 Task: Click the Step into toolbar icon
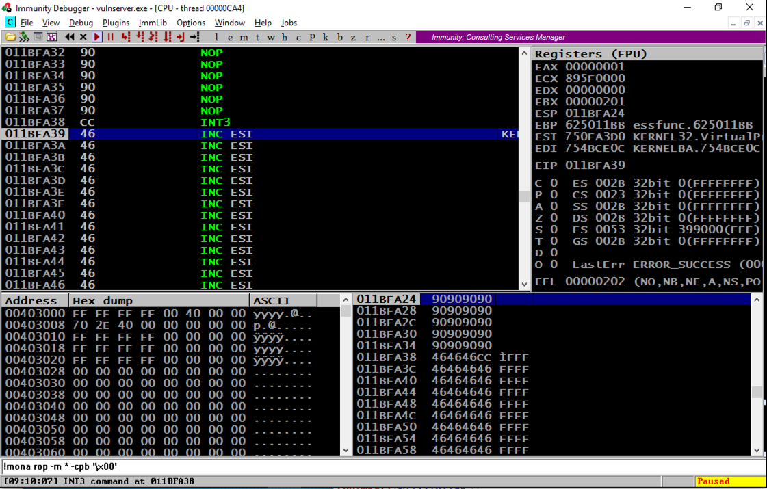pyautogui.click(x=126, y=37)
